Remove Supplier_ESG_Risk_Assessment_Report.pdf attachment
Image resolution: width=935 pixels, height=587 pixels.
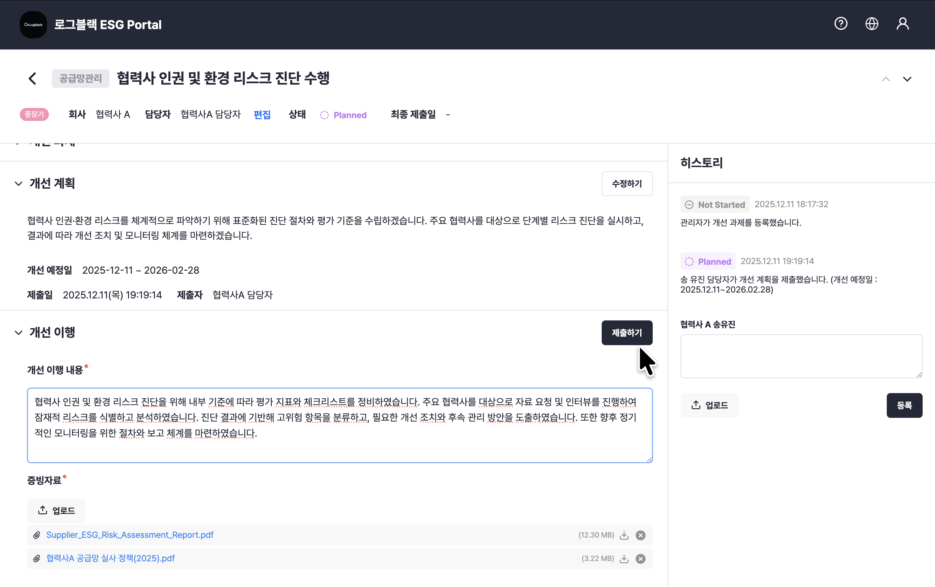coord(640,535)
